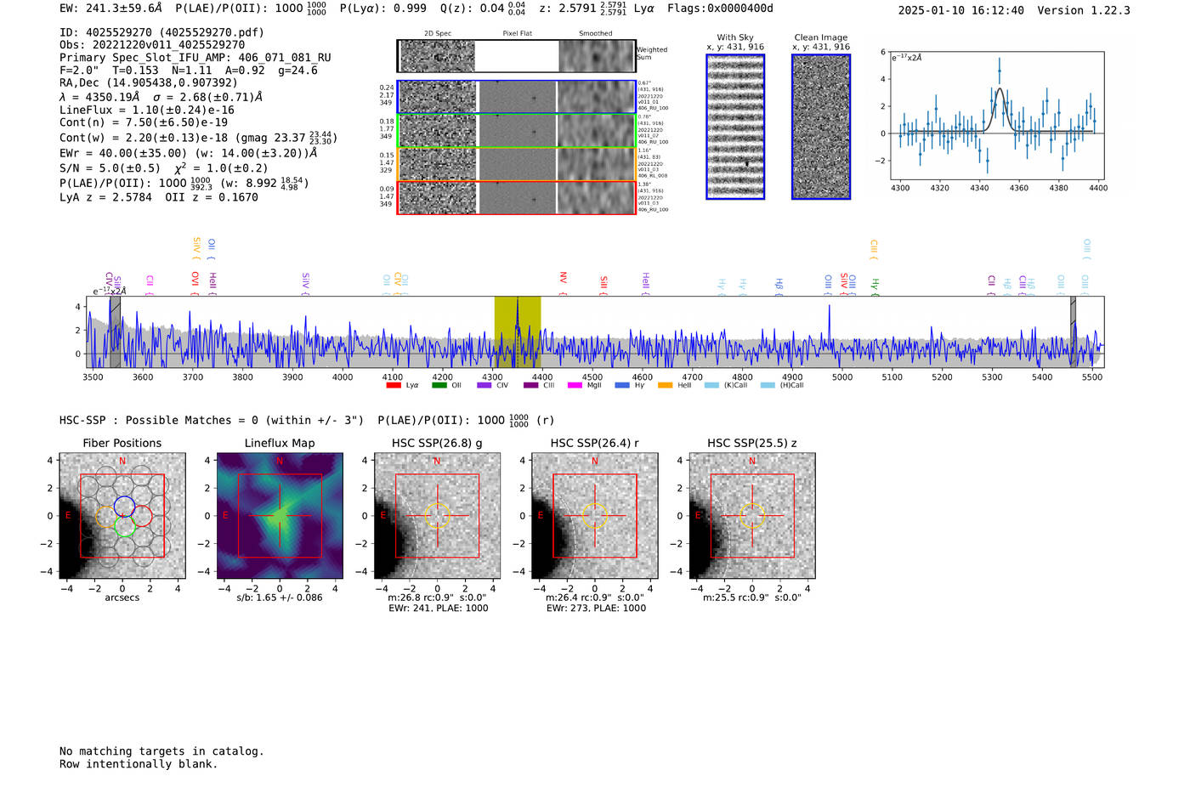Click the dark purple CIII legend swatch
Screen dimensions: 1190x810
pyautogui.click(x=530, y=385)
